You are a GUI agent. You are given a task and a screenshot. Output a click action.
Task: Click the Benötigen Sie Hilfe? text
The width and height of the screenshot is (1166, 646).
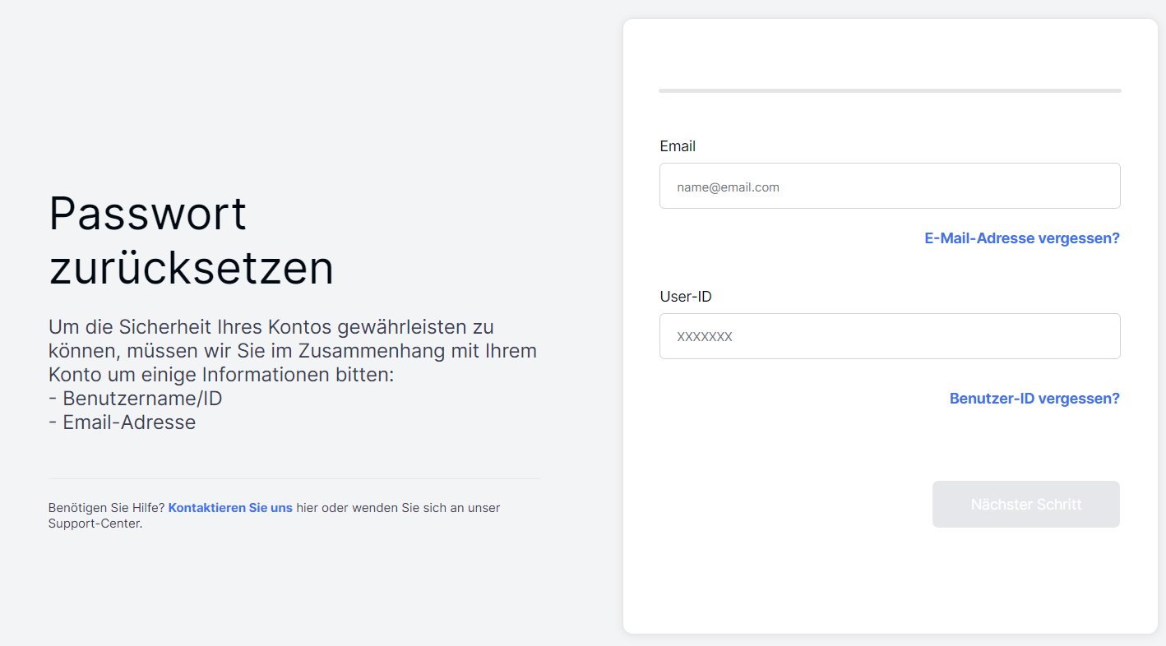107,508
